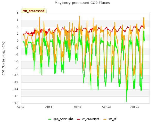Select the CO2 Flux y-axis title
The height and width of the screenshot is (124, 165).
coord(3,59)
